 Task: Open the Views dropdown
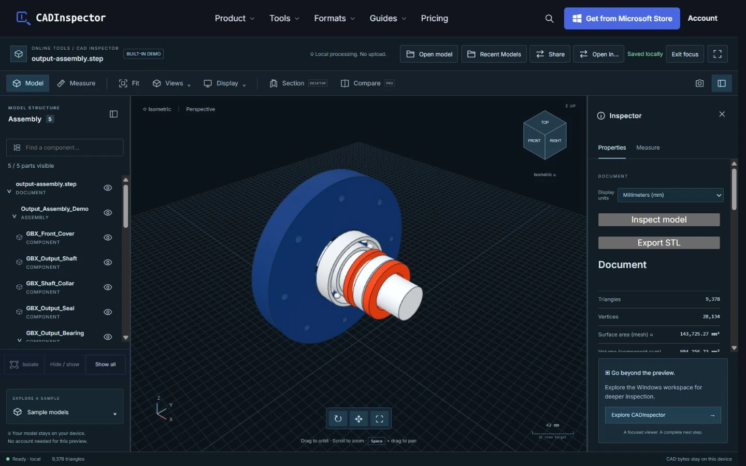point(172,83)
